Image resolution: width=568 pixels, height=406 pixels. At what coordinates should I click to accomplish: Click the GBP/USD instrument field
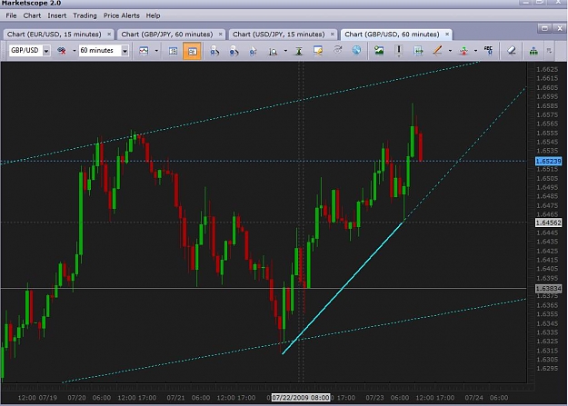25,50
